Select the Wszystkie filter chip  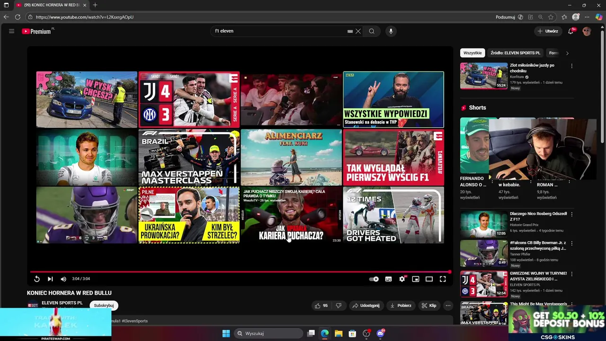click(472, 53)
